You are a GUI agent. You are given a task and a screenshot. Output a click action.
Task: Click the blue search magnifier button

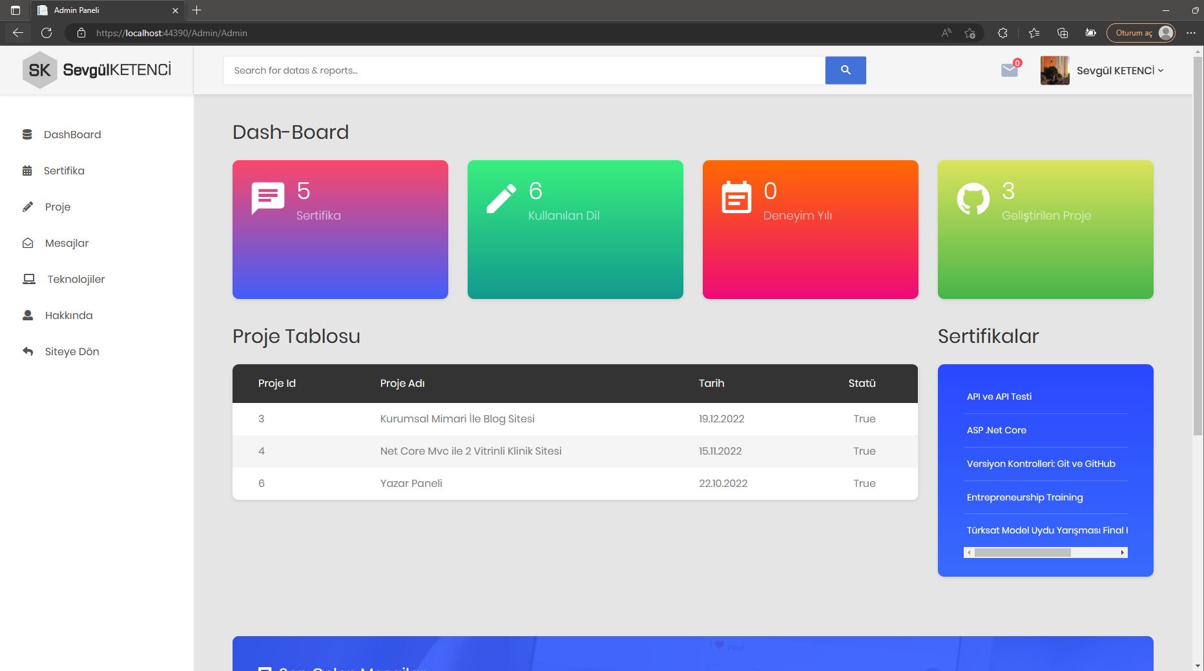tap(846, 70)
